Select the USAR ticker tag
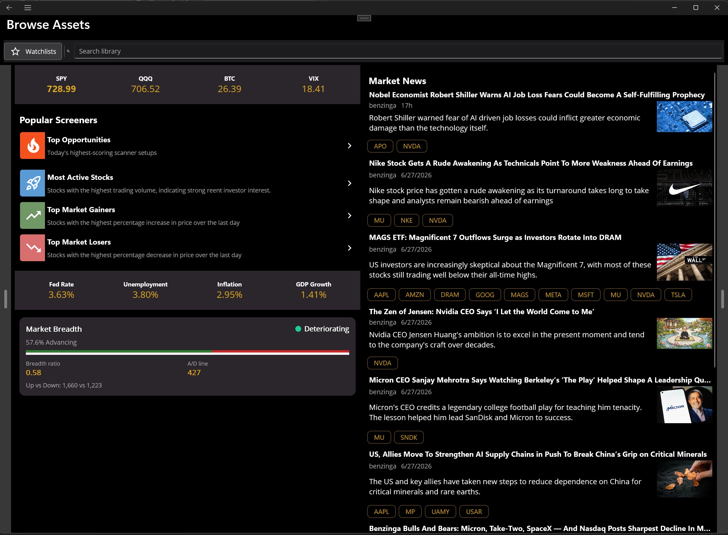Image resolution: width=728 pixels, height=535 pixels. [x=474, y=512]
